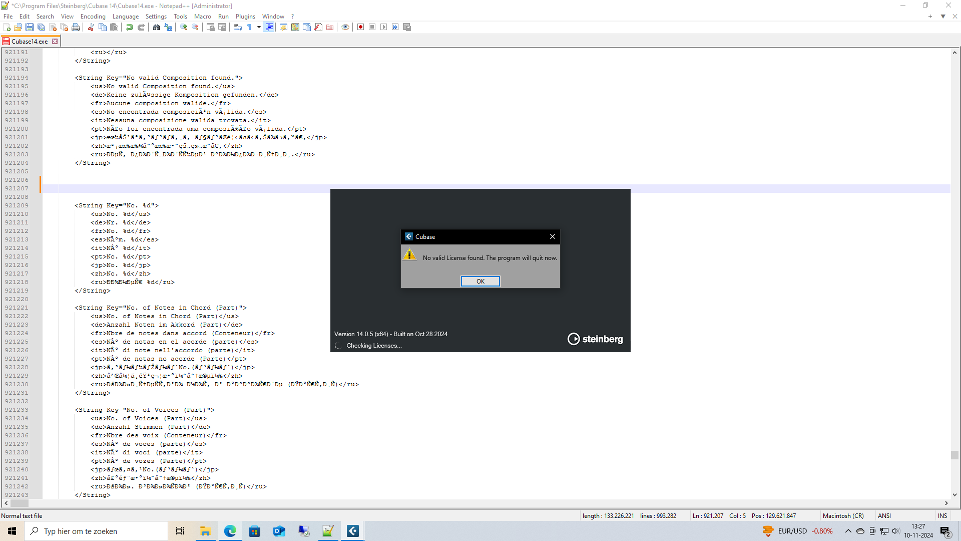Expand the hidden system tray icons chevron

[848, 531]
